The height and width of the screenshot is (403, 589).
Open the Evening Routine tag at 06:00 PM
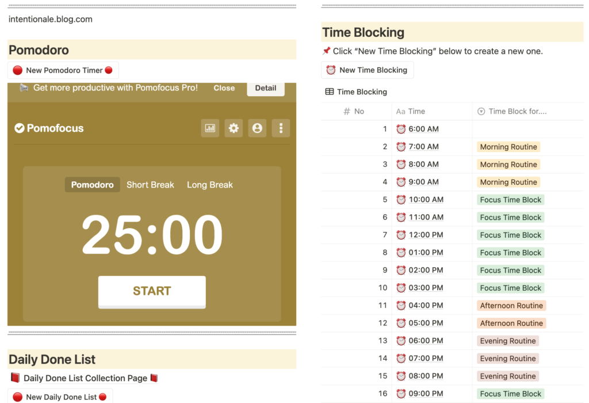pos(508,341)
